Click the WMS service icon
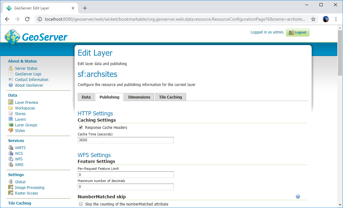 pyautogui.click(x=11, y=165)
